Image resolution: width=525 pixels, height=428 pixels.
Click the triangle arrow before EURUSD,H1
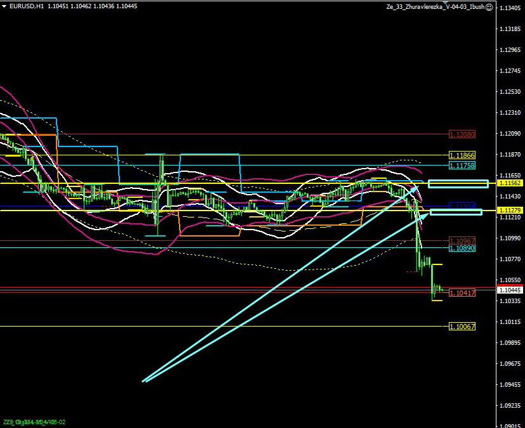(4, 6)
